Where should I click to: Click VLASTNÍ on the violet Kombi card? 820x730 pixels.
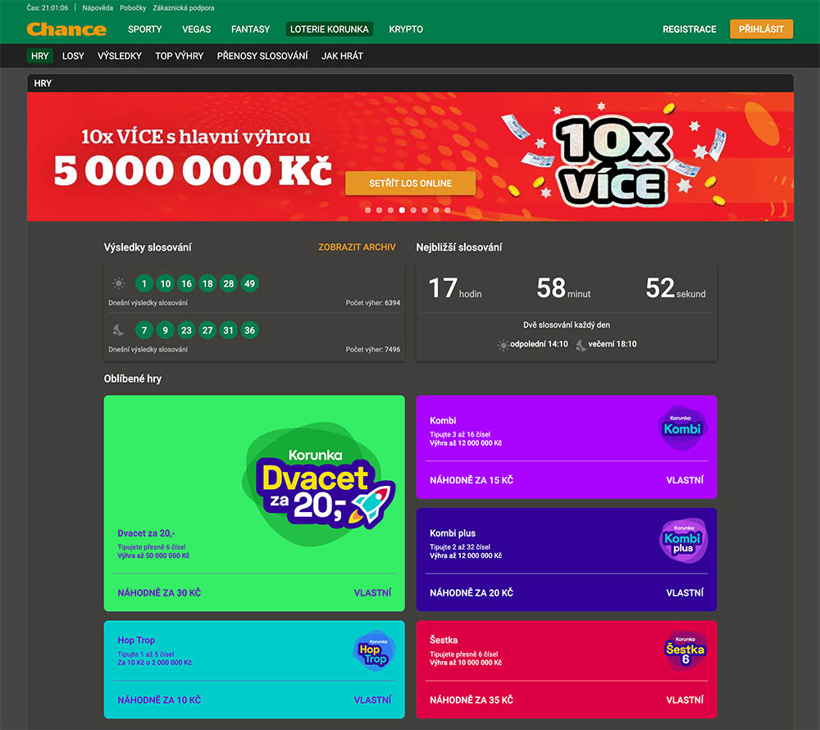(x=685, y=480)
